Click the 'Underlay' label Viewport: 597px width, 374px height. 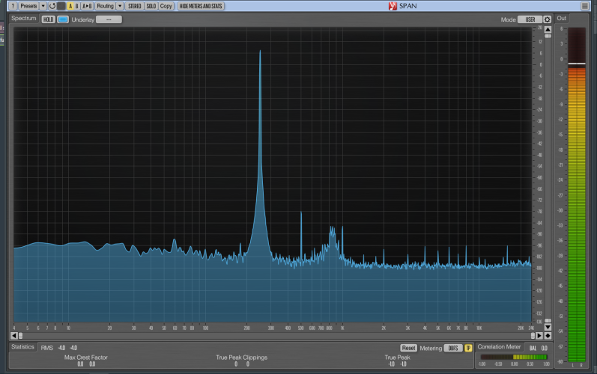coord(82,19)
